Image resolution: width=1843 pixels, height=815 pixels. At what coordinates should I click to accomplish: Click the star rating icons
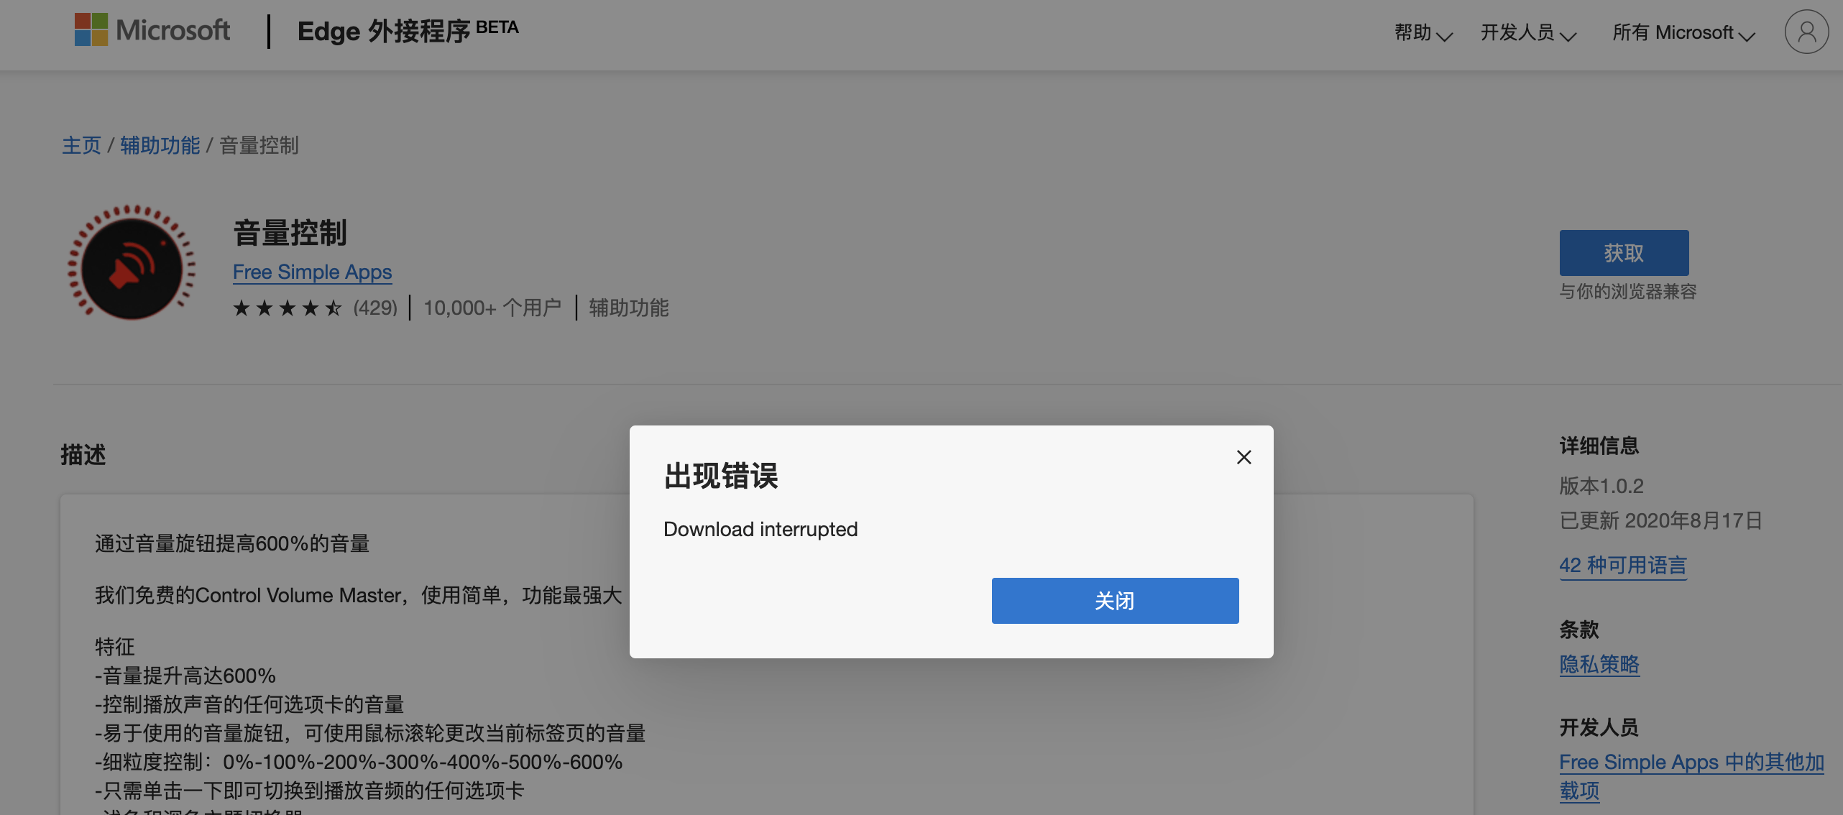point(288,308)
